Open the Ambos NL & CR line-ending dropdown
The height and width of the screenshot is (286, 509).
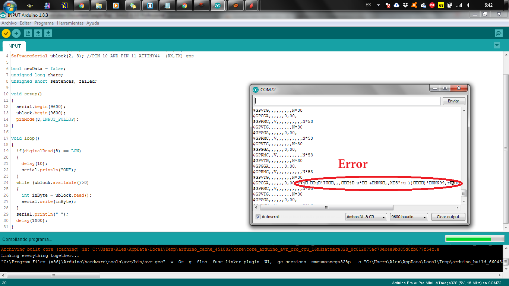[x=366, y=217]
